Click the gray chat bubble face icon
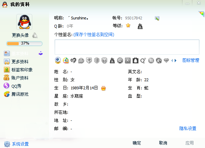205x148 pixels. [81, 61]
